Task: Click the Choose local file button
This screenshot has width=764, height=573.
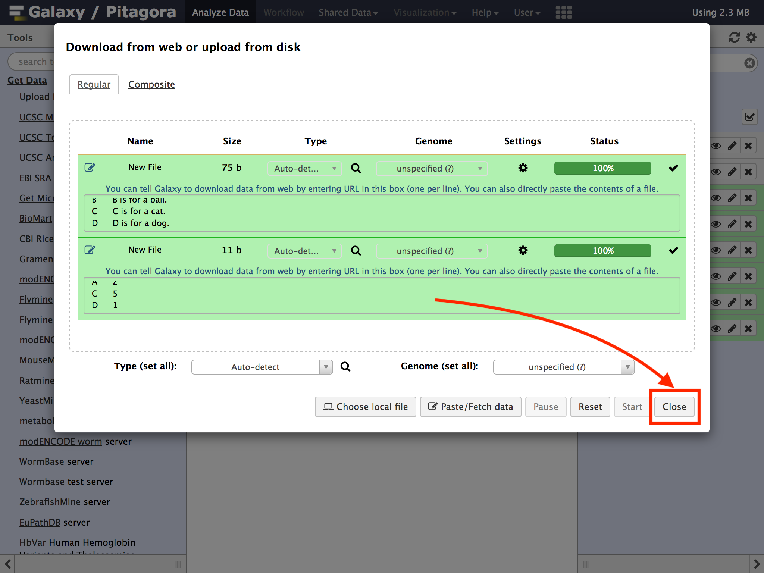Action: (365, 407)
